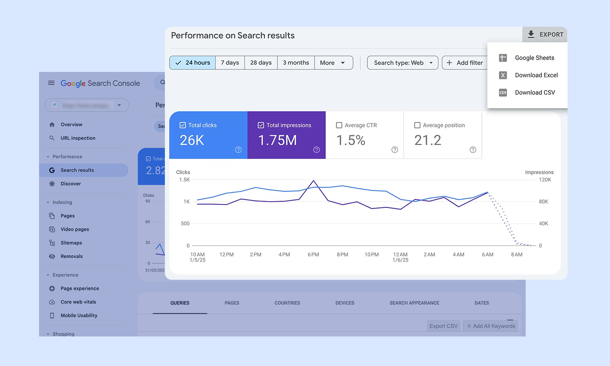This screenshot has width=610, height=366.
Task: Click help icon on Average position card
Action: tap(473, 150)
